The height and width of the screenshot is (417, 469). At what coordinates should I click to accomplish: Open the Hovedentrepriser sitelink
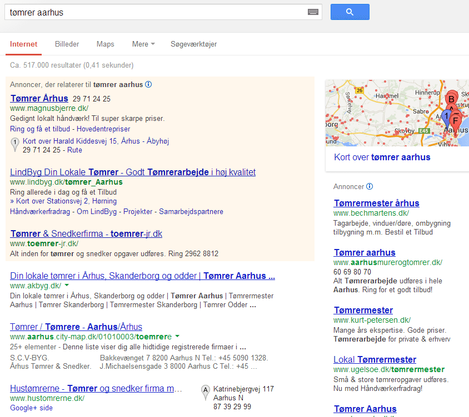(103, 129)
